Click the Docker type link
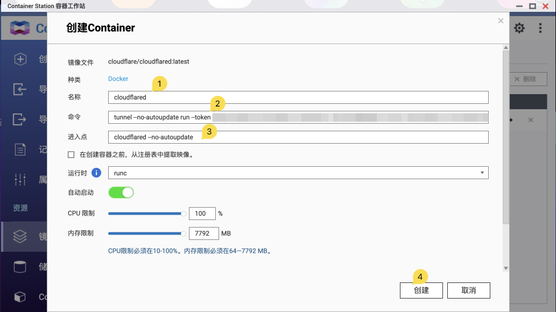The width and height of the screenshot is (556, 312). tap(118, 79)
